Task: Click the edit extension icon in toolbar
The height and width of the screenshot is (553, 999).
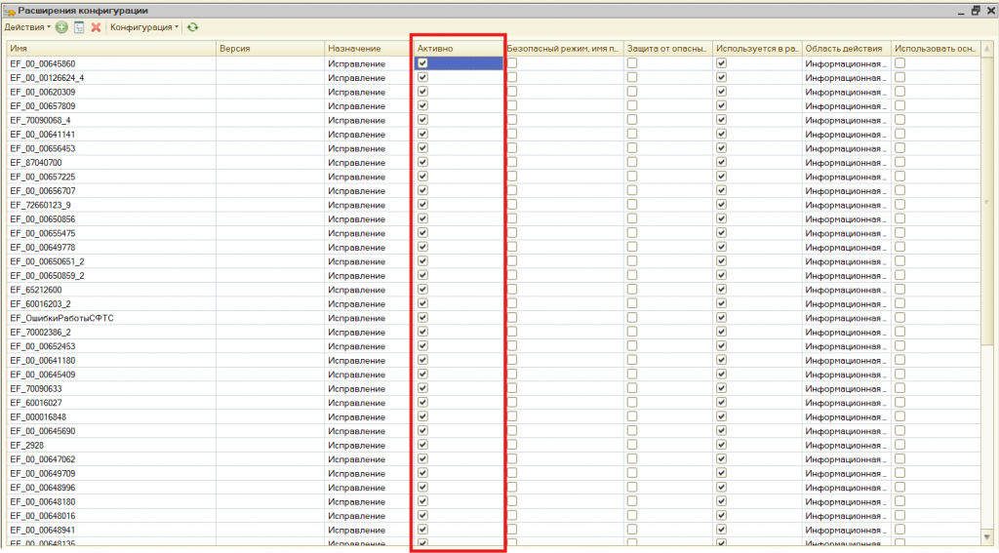Action: [x=79, y=27]
